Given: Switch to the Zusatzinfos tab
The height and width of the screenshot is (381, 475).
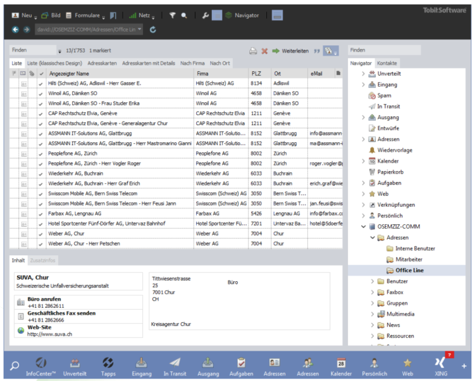Looking at the screenshot, I should pyautogui.click(x=43, y=260).
